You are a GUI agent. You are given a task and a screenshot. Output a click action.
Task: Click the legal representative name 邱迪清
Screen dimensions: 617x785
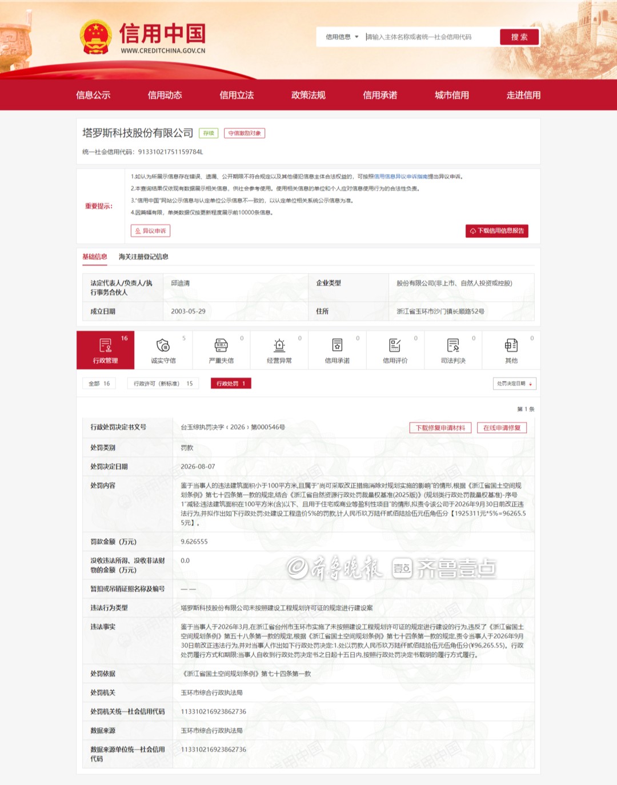pos(181,283)
